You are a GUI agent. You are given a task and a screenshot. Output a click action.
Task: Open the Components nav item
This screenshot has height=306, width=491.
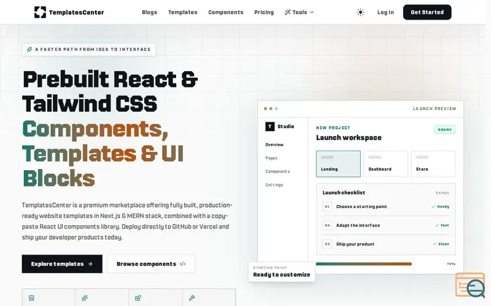pyautogui.click(x=226, y=12)
